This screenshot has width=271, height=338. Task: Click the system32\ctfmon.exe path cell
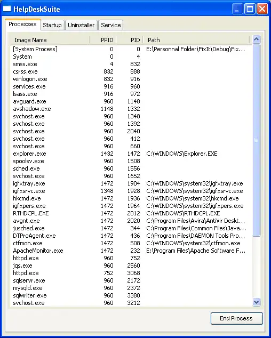193,243
